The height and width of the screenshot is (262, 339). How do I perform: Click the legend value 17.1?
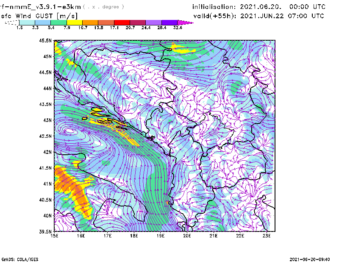pyautogui.click(x=114, y=28)
